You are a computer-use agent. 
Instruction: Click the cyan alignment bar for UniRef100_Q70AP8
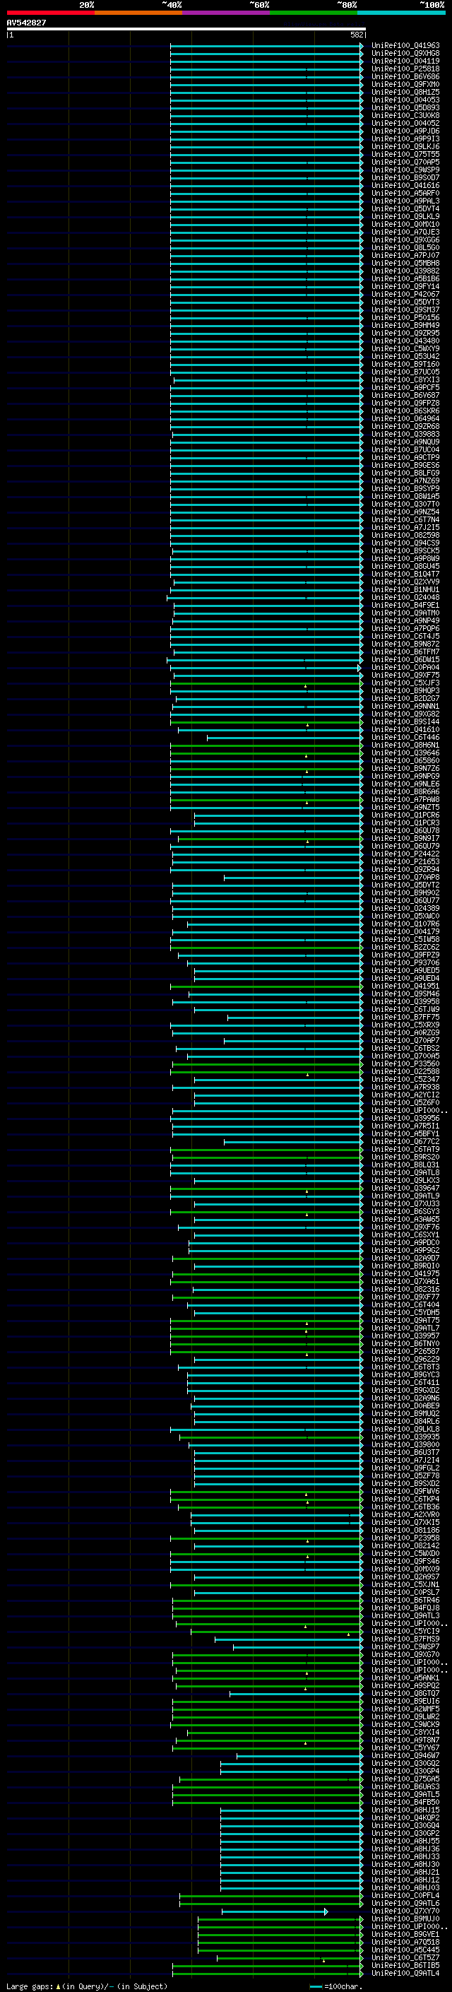click(294, 878)
